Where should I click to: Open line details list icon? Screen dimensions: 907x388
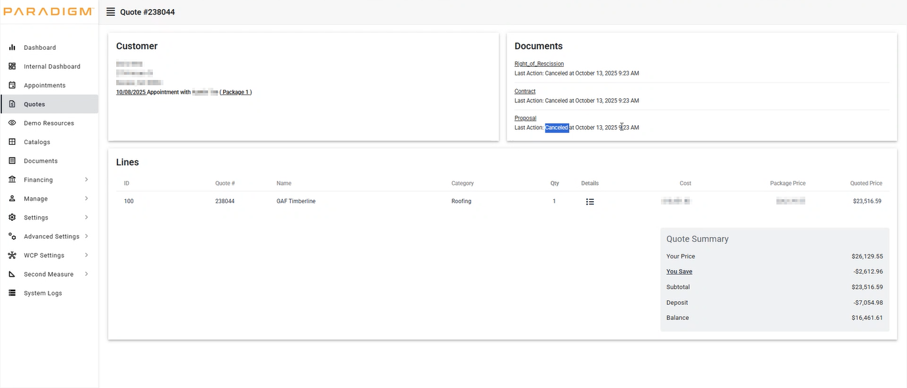[x=590, y=202]
